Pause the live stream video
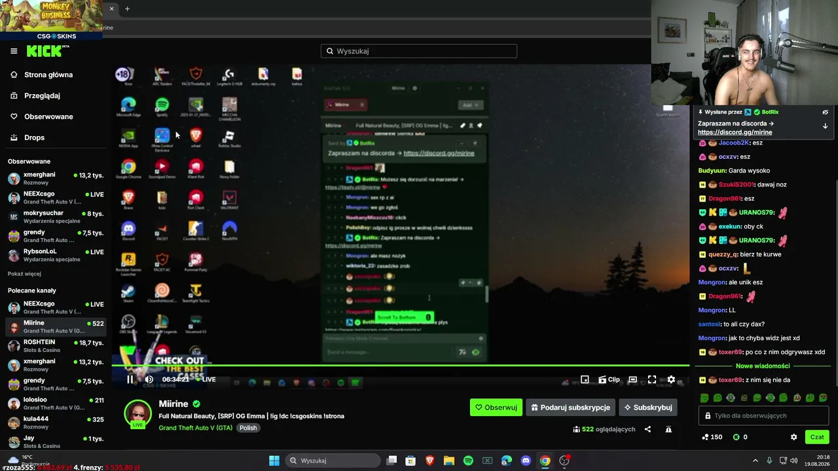Viewport: 838px width, 471px height. (x=130, y=379)
